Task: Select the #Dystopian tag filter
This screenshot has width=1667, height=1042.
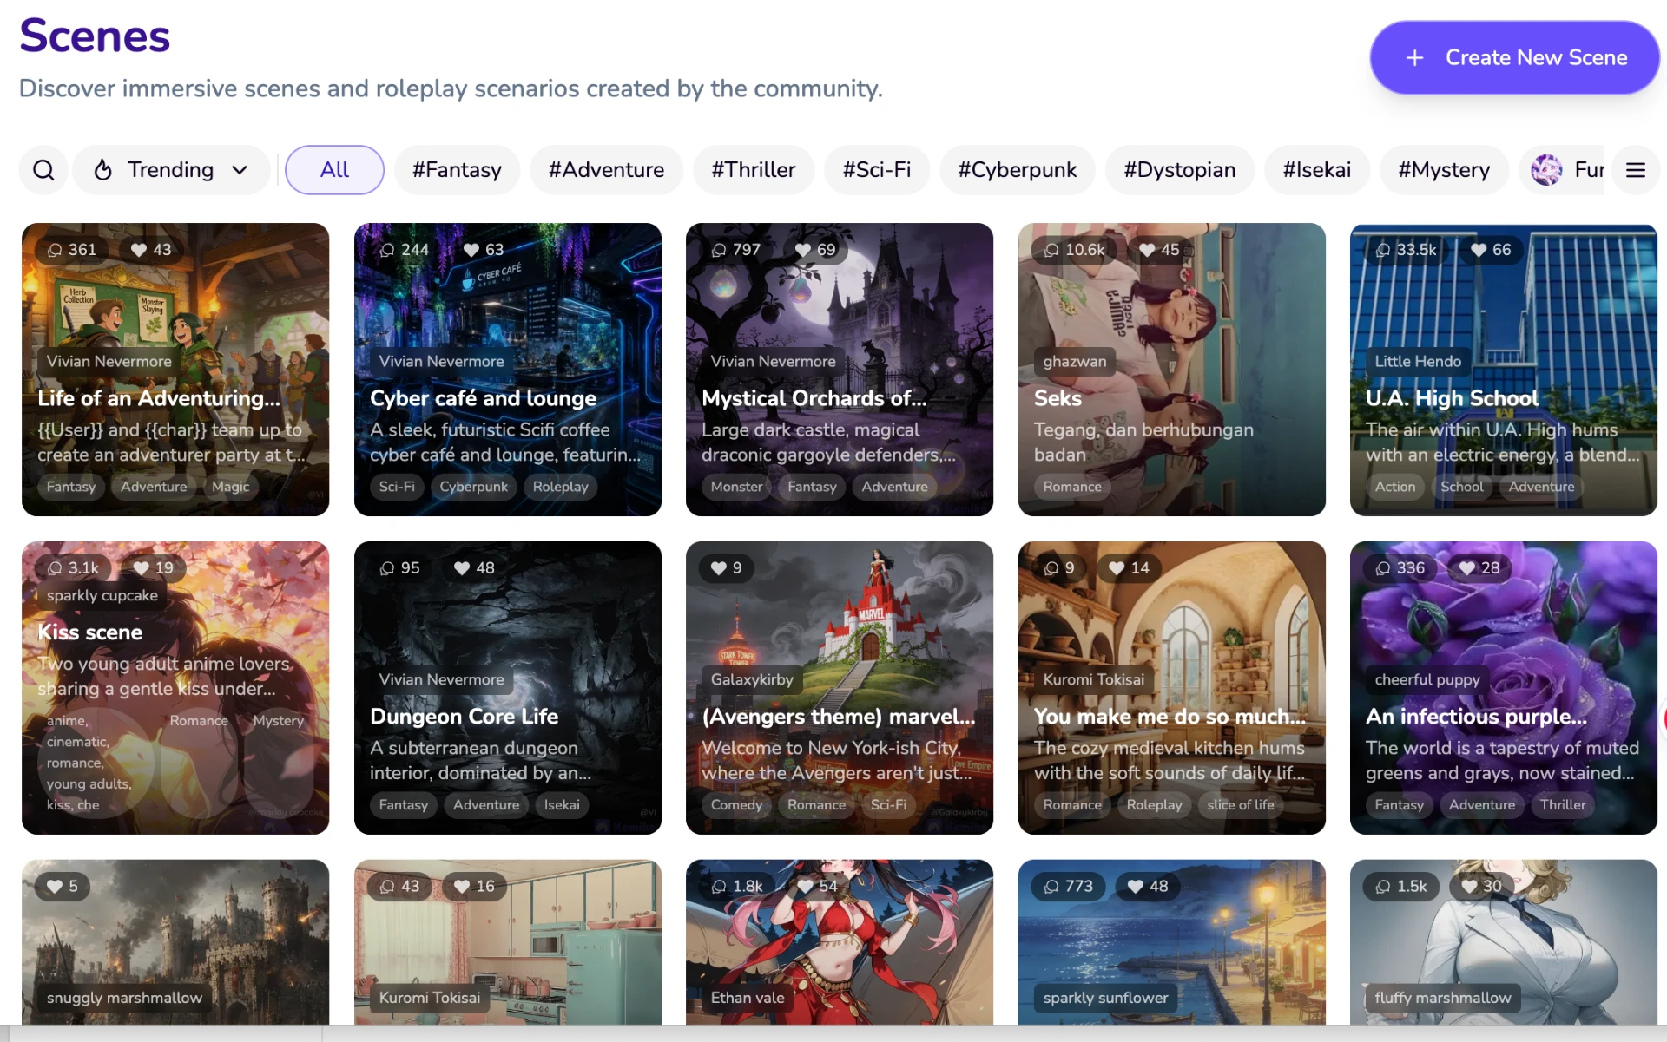Action: 1180,170
